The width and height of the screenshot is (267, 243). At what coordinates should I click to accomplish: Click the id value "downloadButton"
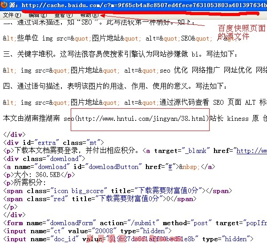coord(113,167)
